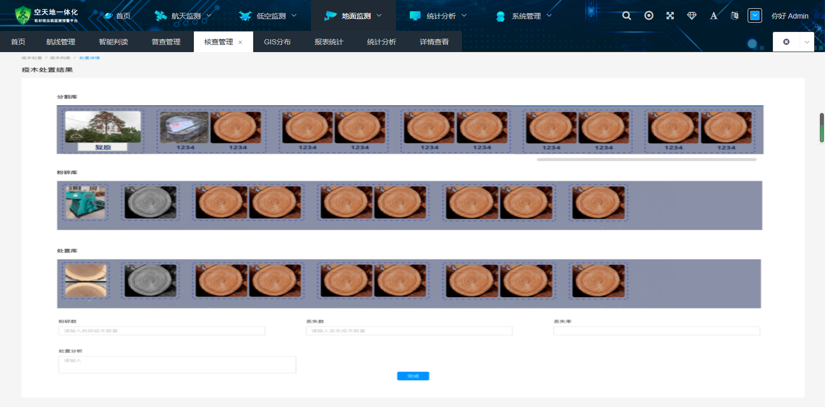Click the language translation icon
This screenshot has width=825, height=407.
[734, 16]
